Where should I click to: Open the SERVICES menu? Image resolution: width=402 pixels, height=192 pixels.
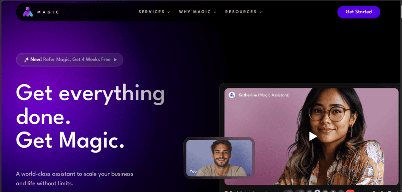tap(152, 12)
